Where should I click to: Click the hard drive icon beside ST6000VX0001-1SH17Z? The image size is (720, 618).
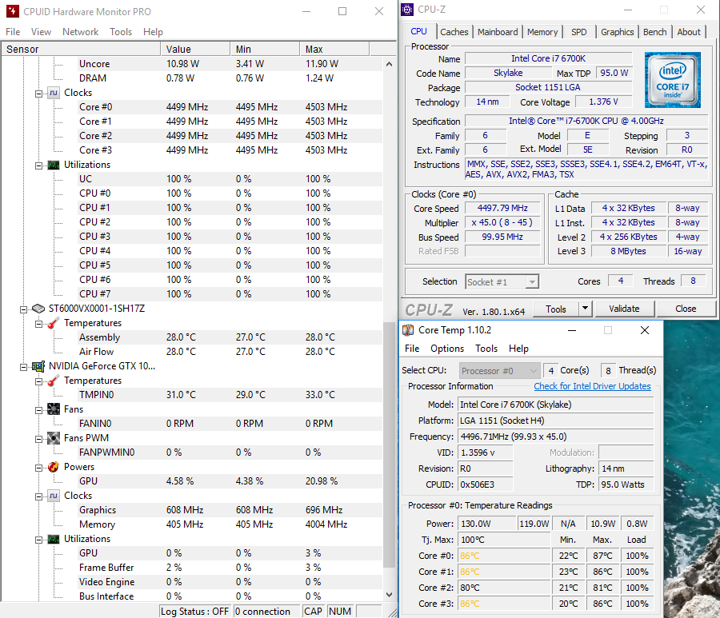click(x=38, y=309)
